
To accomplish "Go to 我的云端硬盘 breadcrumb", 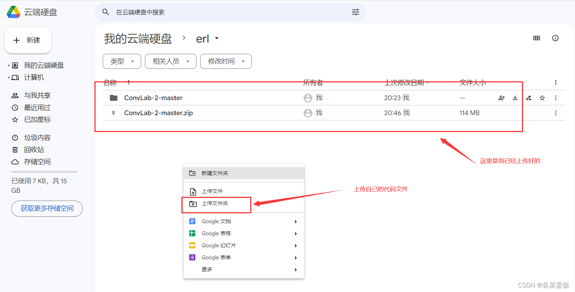I will tap(138, 38).
